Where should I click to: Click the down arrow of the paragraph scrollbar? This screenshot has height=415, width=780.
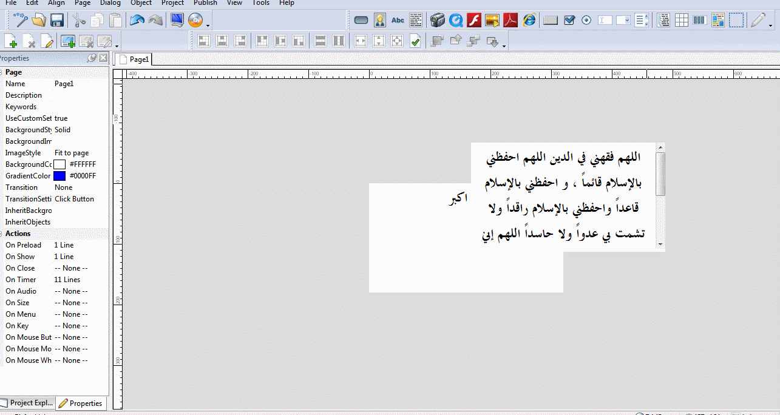pyautogui.click(x=660, y=245)
